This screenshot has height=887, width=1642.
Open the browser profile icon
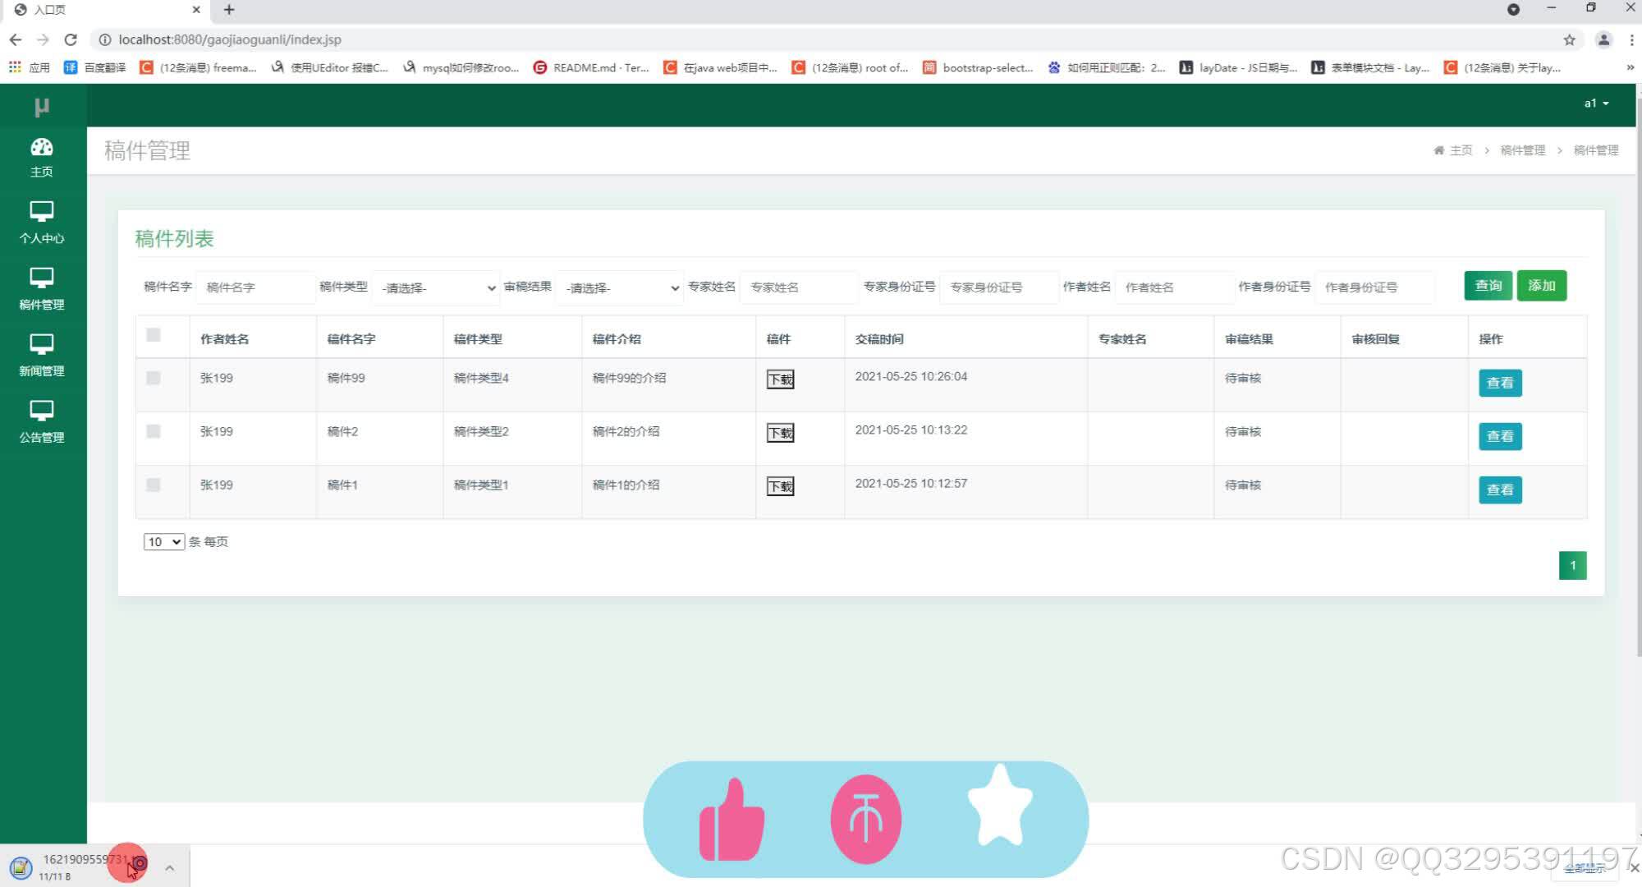[1603, 39]
